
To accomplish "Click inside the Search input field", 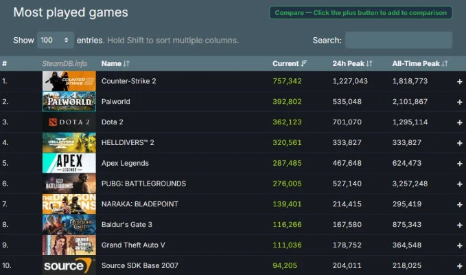I will (x=398, y=41).
